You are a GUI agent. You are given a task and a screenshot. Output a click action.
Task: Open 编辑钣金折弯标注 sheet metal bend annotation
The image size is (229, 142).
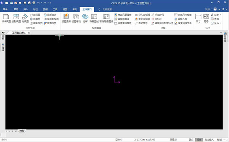click(x=162, y=23)
